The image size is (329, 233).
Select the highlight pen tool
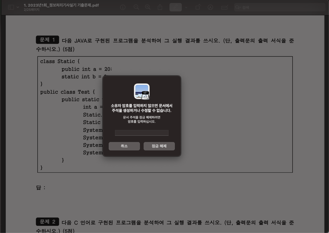[x=175, y=7]
